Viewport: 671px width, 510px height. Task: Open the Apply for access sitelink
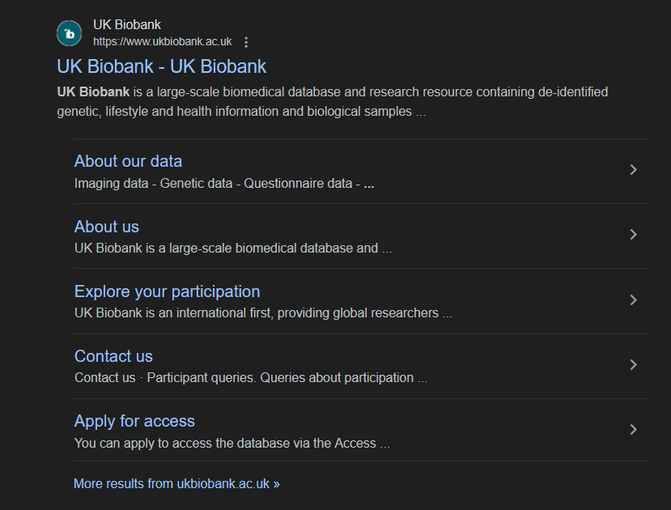tap(134, 422)
